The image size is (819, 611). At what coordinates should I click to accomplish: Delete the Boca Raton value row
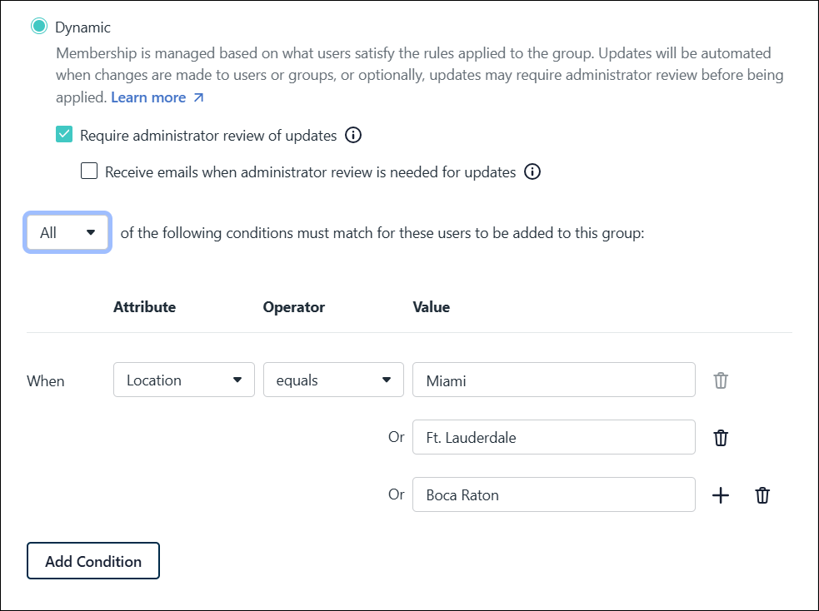pyautogui.click(x=762, y=495)
